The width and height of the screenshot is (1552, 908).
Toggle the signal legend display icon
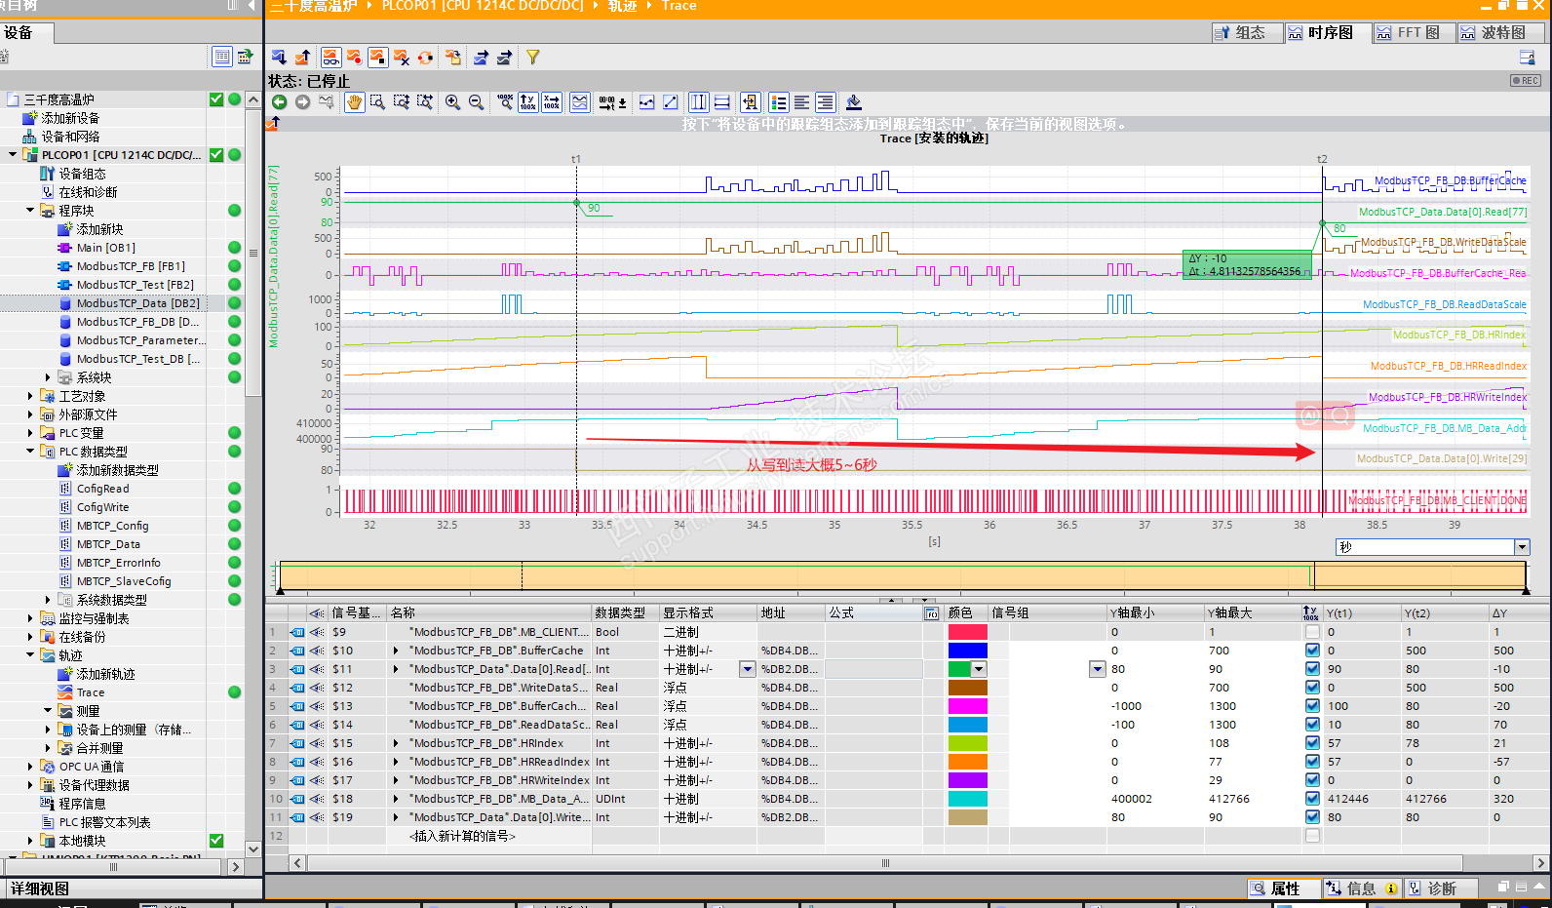(x=778, y=102)
